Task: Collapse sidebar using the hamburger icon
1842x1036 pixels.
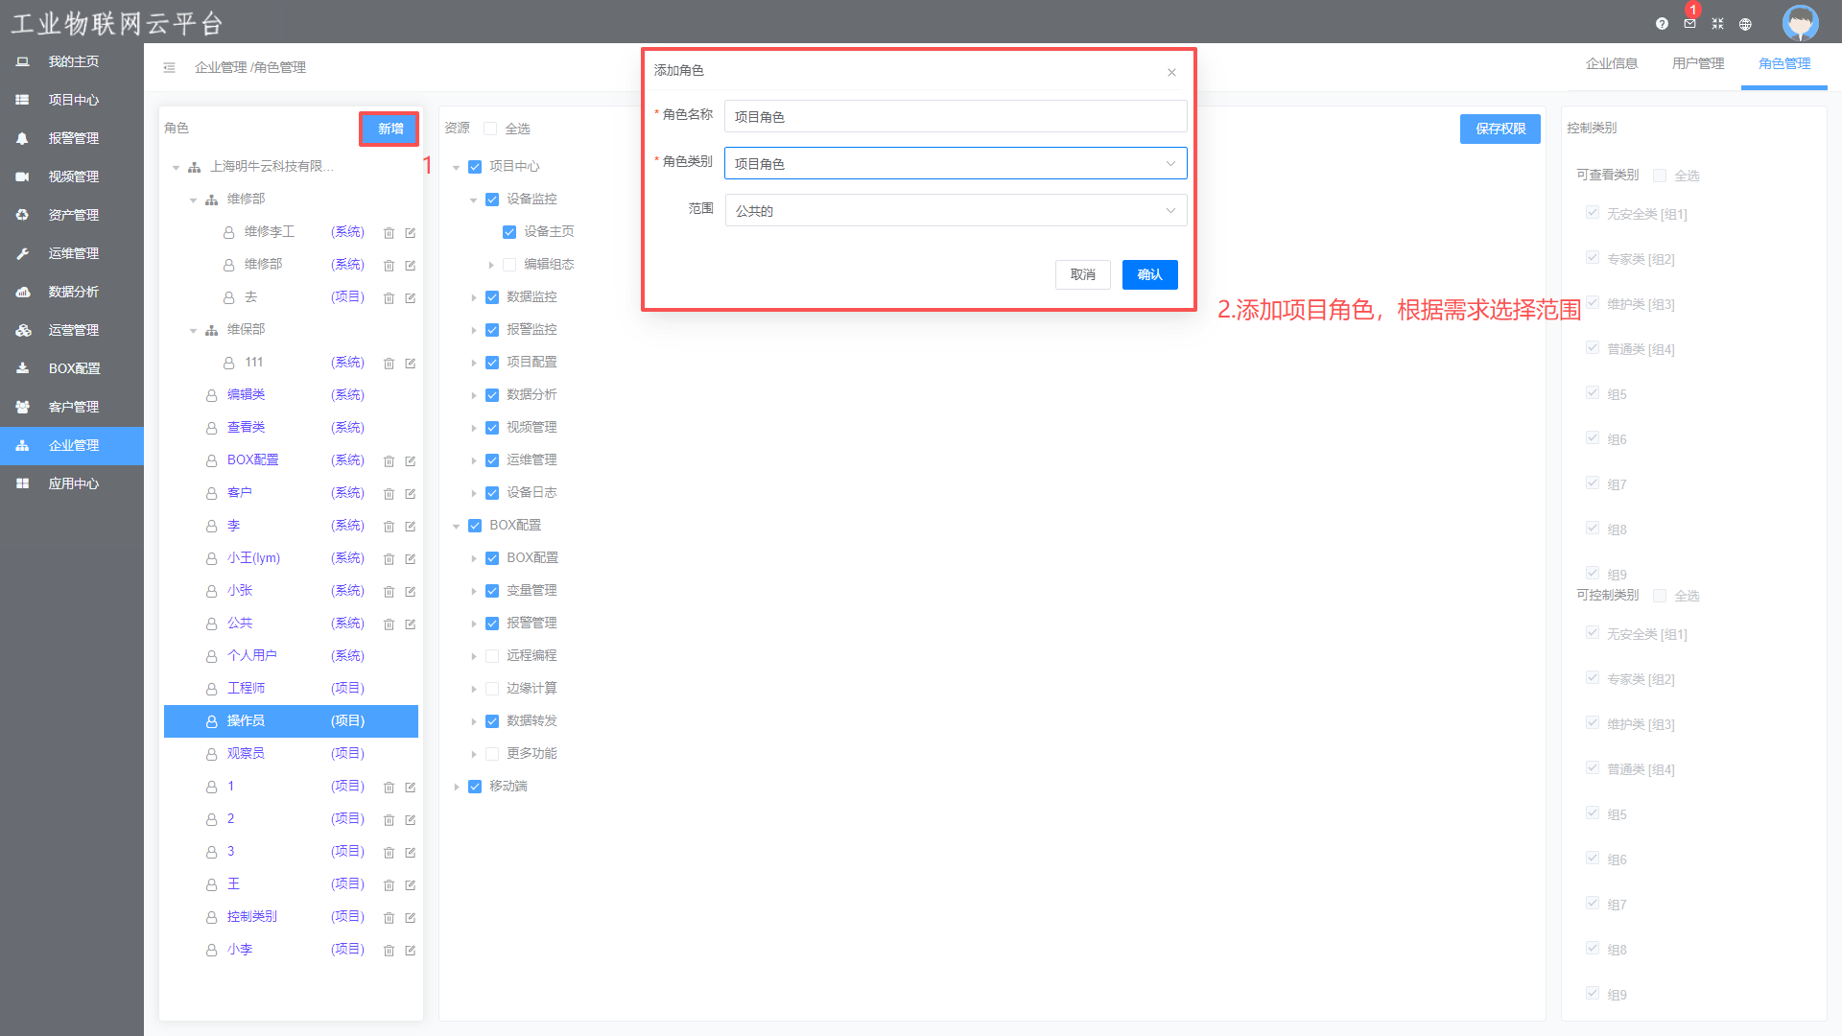Action: (x=169, y=67)
